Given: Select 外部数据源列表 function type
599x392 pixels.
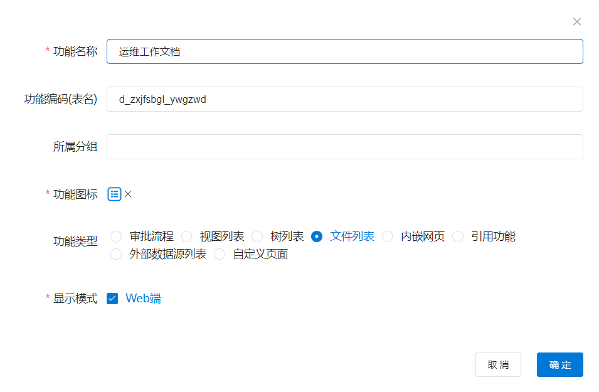Looking at the screenshot, I should tap(116, 254).
